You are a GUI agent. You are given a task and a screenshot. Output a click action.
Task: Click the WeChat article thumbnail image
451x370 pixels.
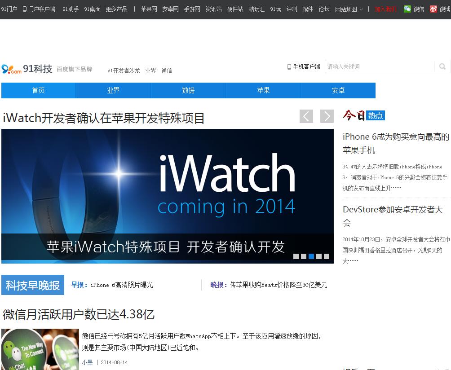point(40,349)
